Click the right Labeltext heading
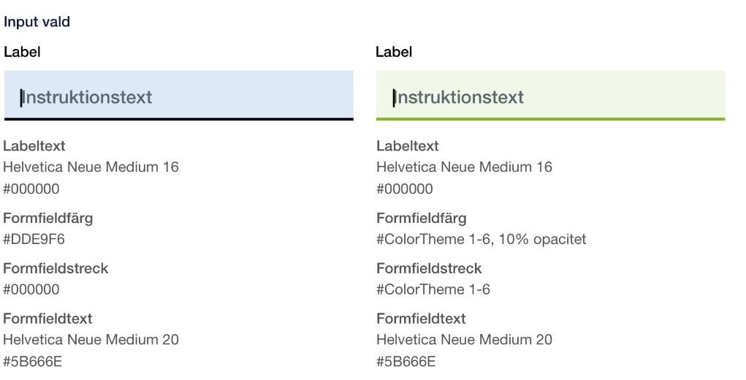This screenshot has height=380, width=746. click(407, 146)
